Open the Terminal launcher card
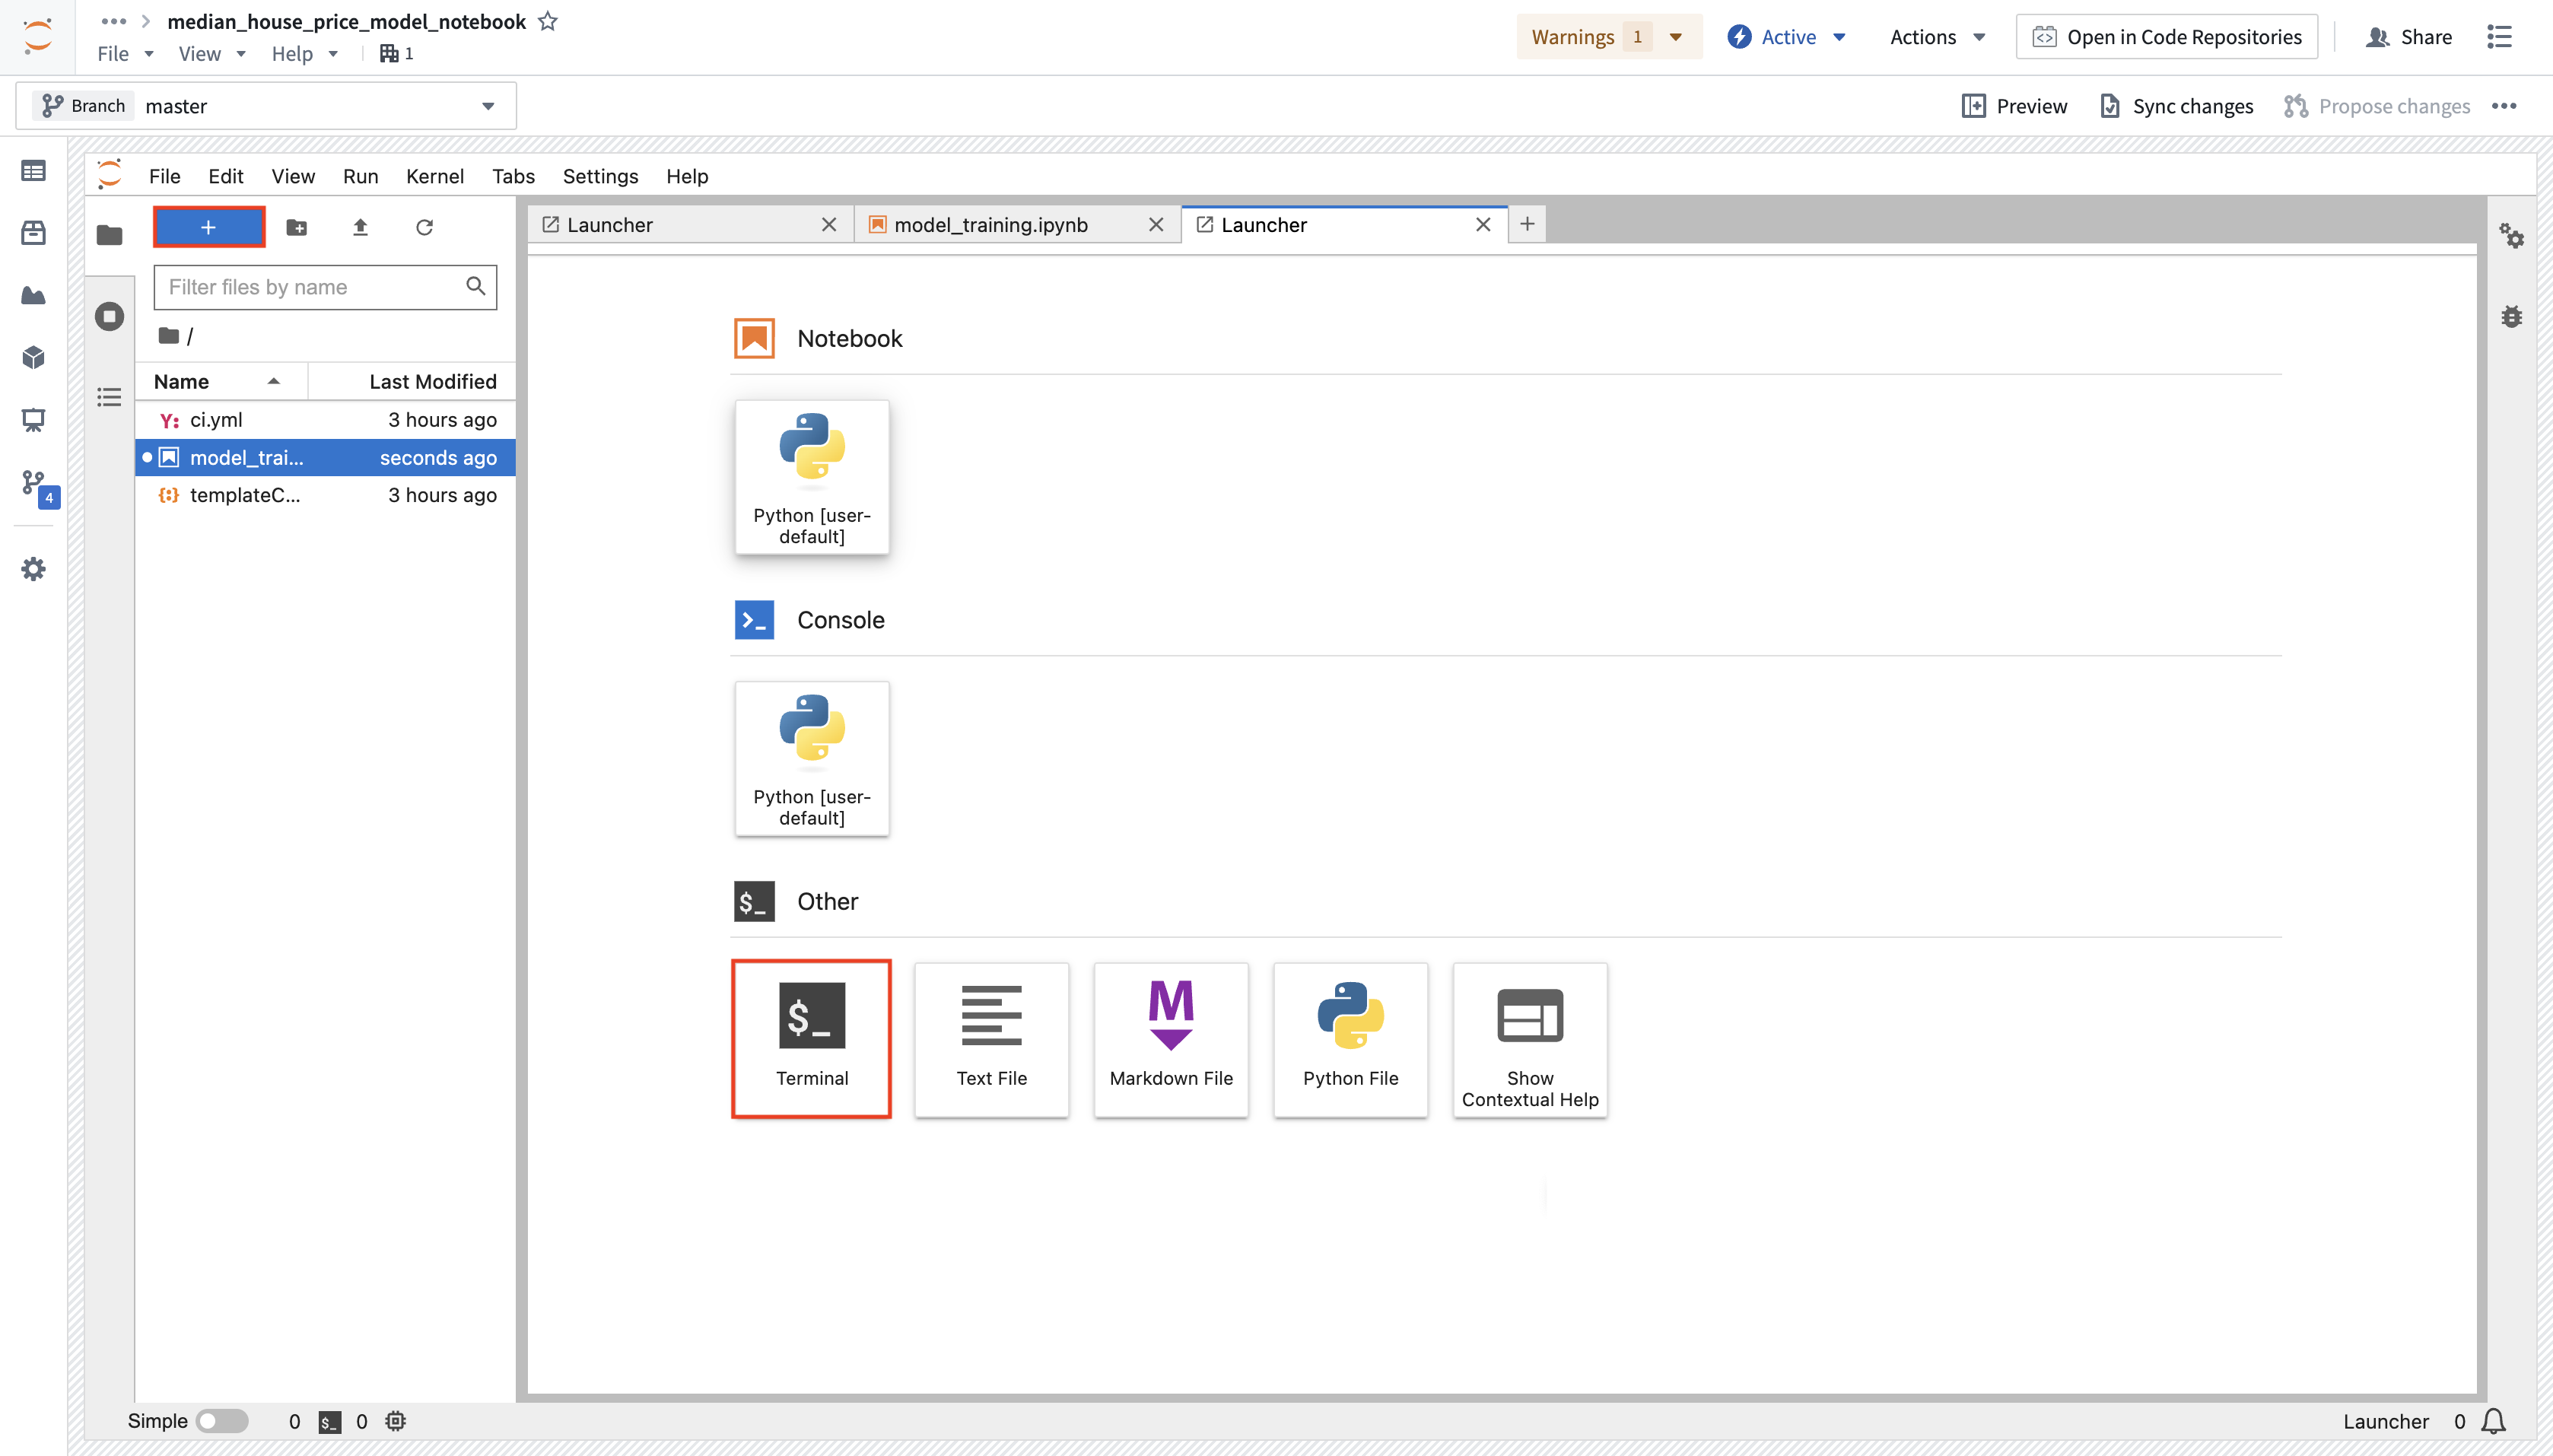Viewport: 2553px width, 1456px height. click(x=811, y=1039)
